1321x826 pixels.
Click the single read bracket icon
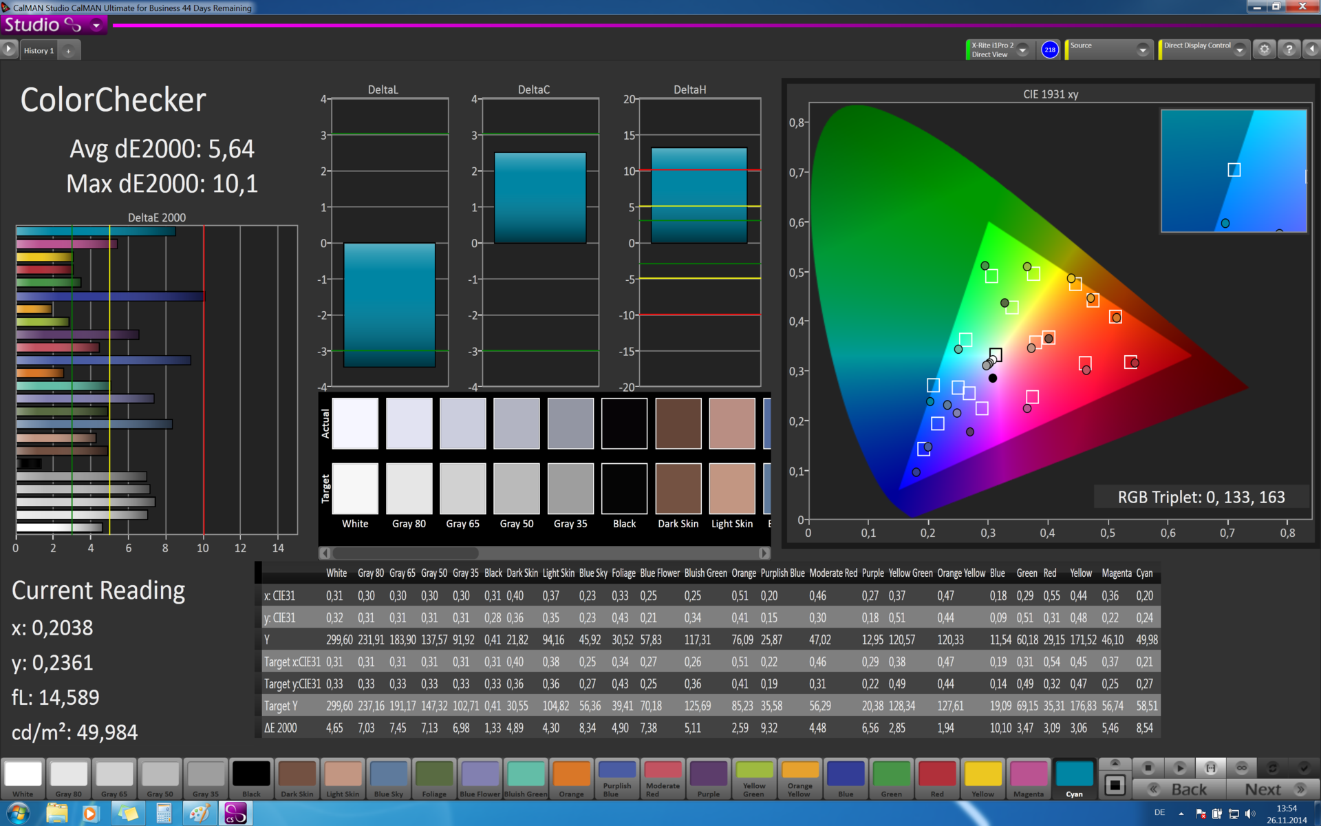click(x=1211, y=767)
